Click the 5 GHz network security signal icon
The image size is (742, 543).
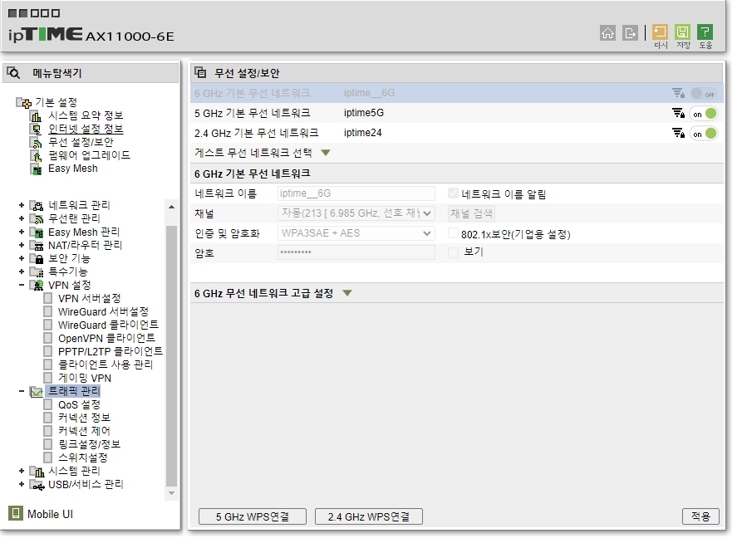point(678,114)
